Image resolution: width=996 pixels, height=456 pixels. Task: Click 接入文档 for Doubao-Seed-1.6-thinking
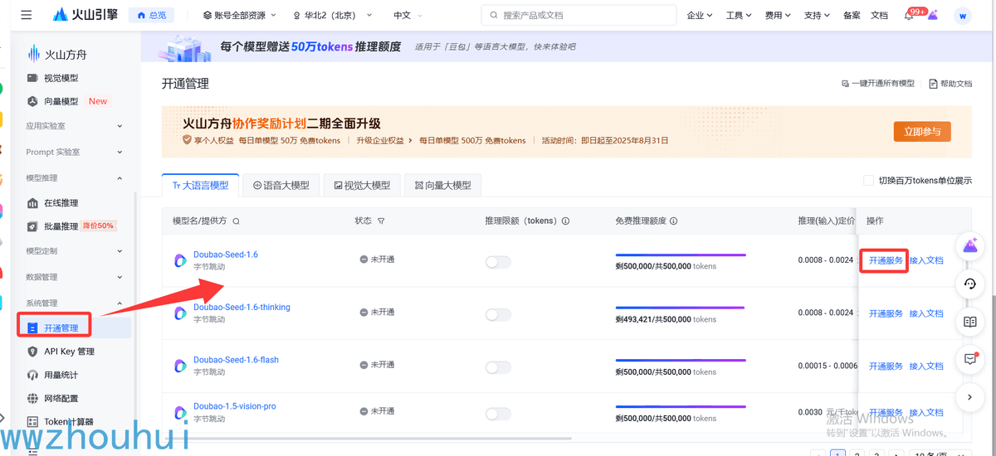(x=926, y=313)
